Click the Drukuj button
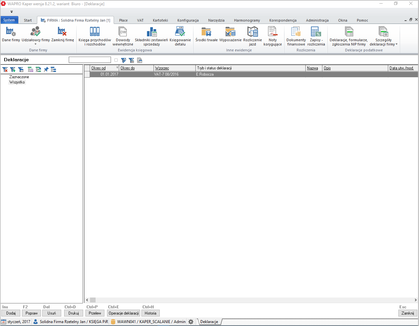The width and height of the screenshot is (419, 326). pos(74,313)
